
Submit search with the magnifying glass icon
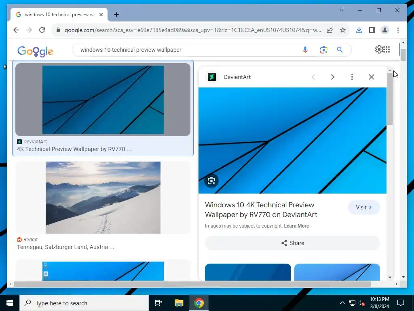point(340,50)
